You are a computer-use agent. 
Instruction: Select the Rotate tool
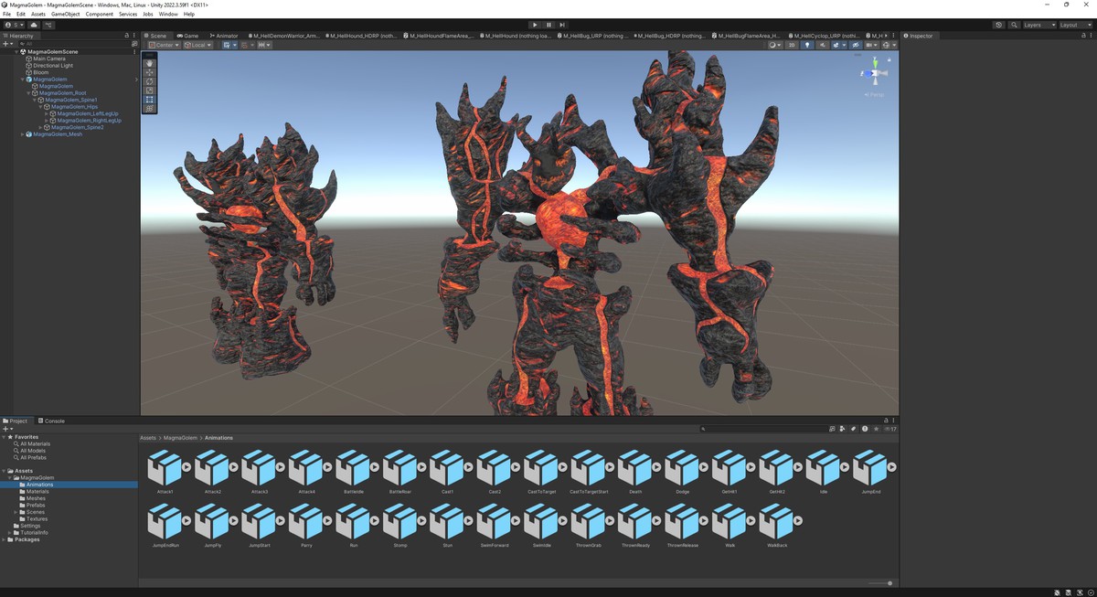[150, 81]
